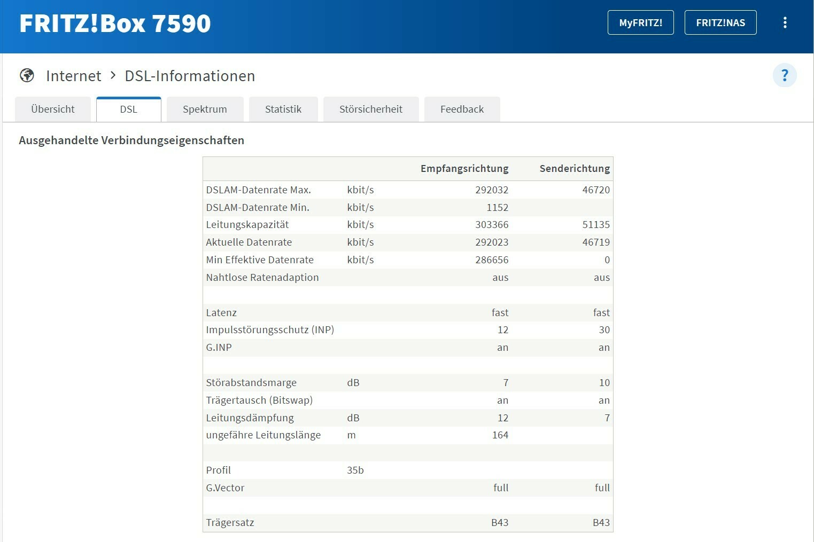Open the FRITZ!NAS page
Screen dimensions: 814x542
[720, 22]
